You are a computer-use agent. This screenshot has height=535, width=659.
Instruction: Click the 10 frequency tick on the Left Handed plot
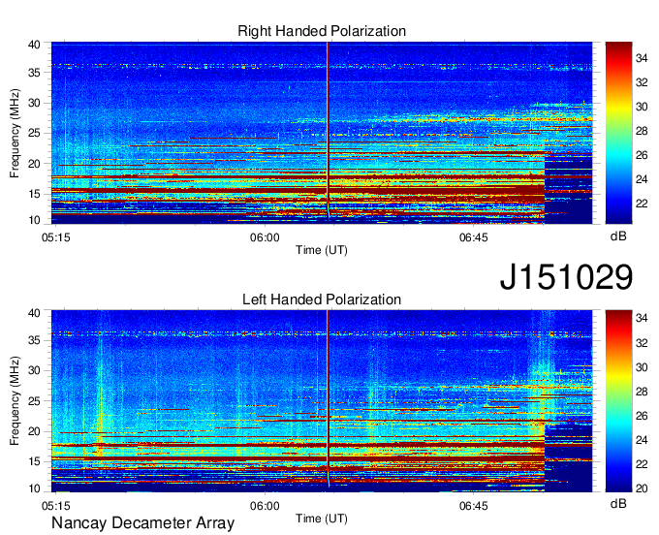pyautogui.click(x=34, y=488)
